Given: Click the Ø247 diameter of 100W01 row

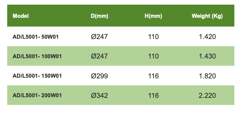Looking at the screenshot, I should click(x=99, y=56).
